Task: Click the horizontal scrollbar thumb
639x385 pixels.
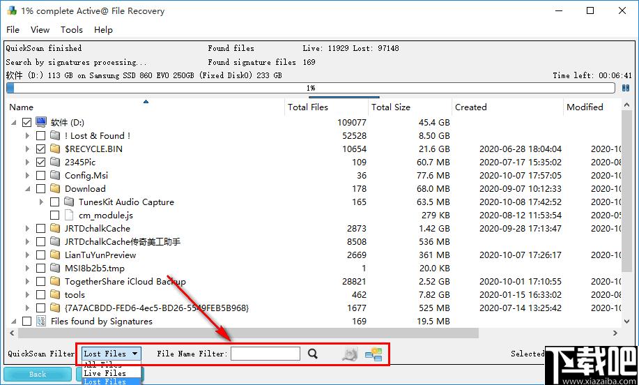Action: 248,333
